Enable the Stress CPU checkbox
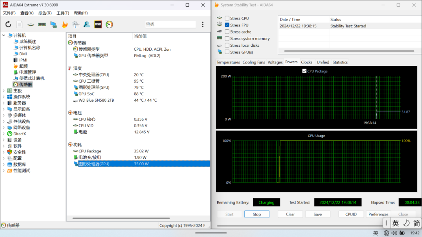The height and width of the screenshot is (237, 422). coord(227,18)
